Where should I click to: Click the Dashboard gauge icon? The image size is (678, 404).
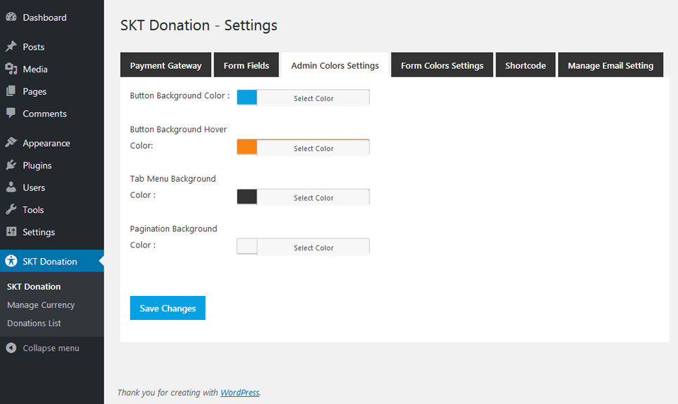[11, 18]
